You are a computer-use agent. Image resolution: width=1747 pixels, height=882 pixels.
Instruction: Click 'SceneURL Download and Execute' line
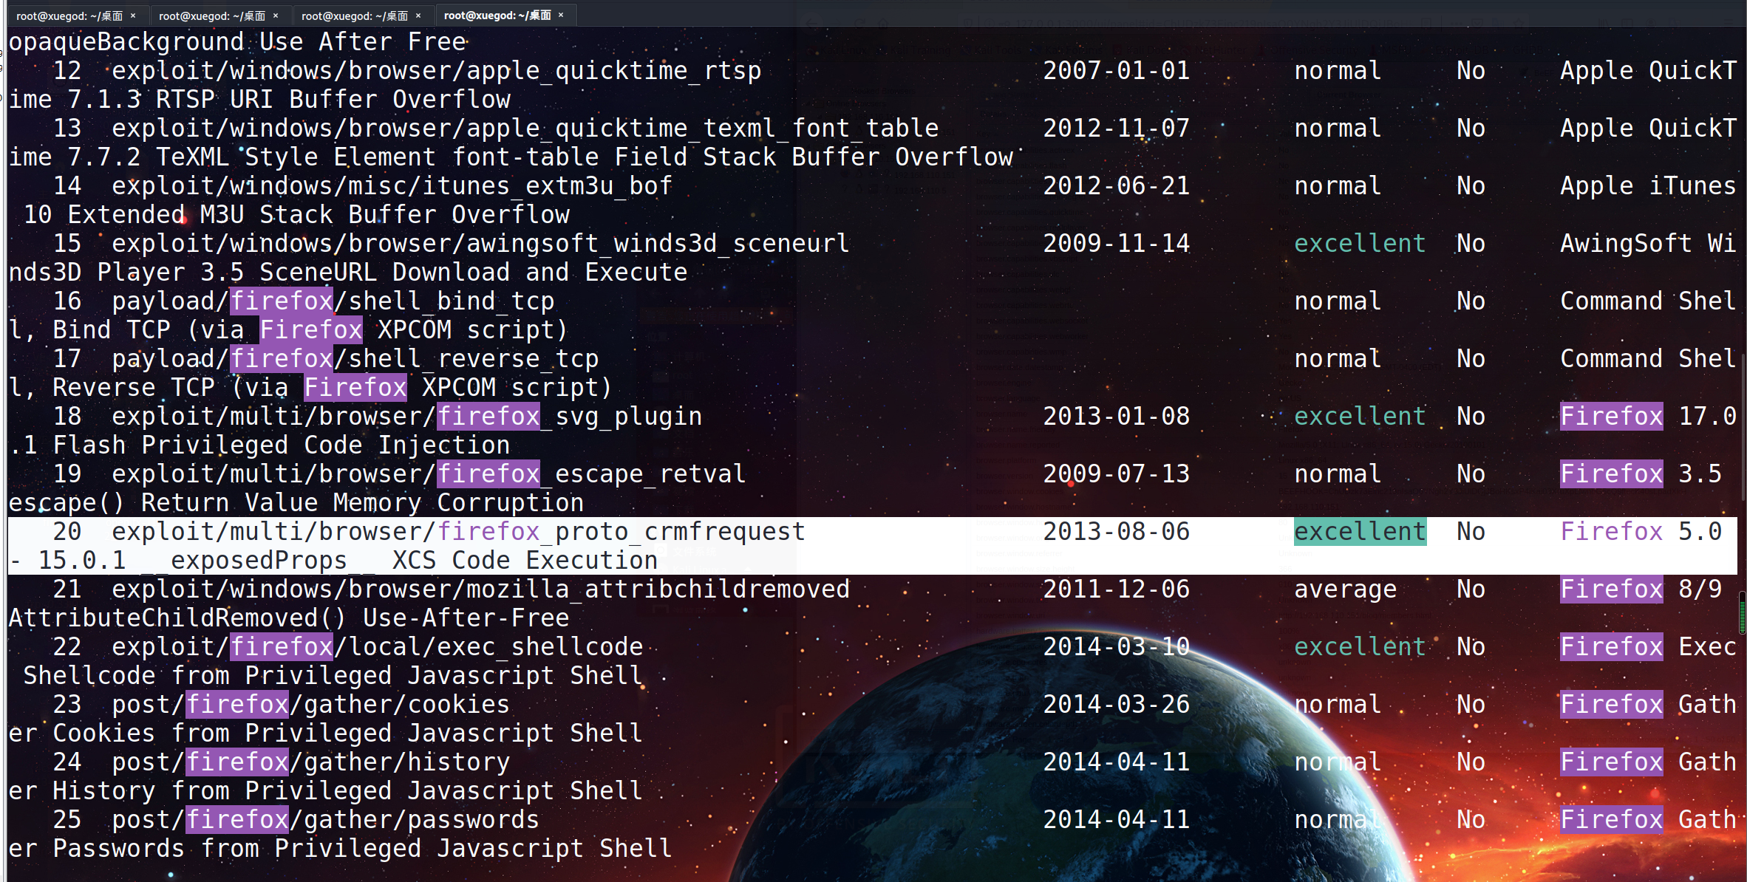click(x=348, y=273)
